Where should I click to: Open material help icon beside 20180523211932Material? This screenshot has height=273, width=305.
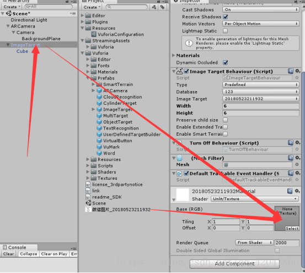click(290, 191)
